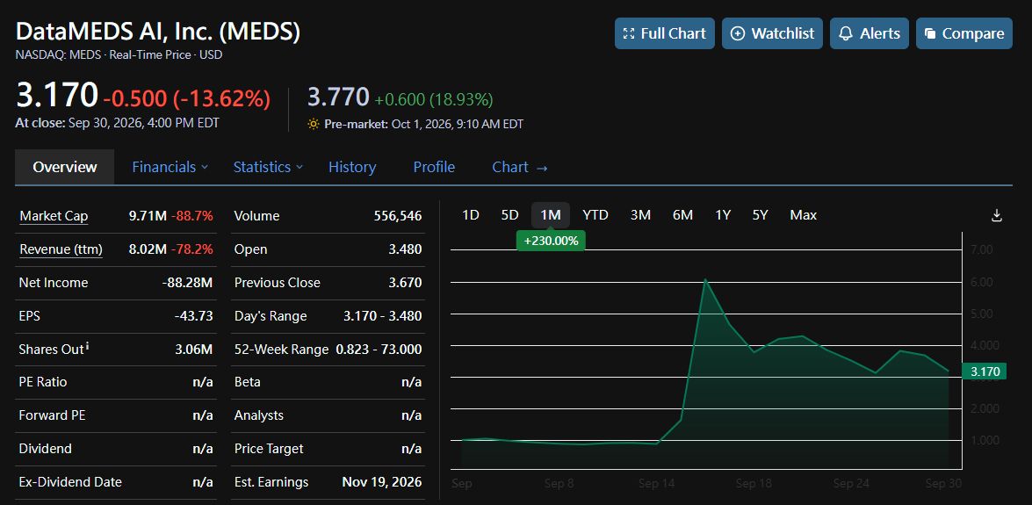
Task: Click the Shares Out value 3.06M
Action: [x=193, y=349]
